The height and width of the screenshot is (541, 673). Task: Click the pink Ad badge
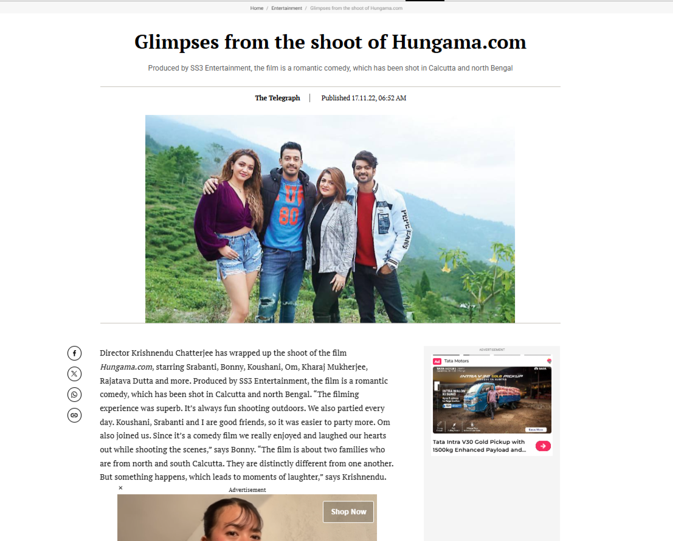click(437, 361)
